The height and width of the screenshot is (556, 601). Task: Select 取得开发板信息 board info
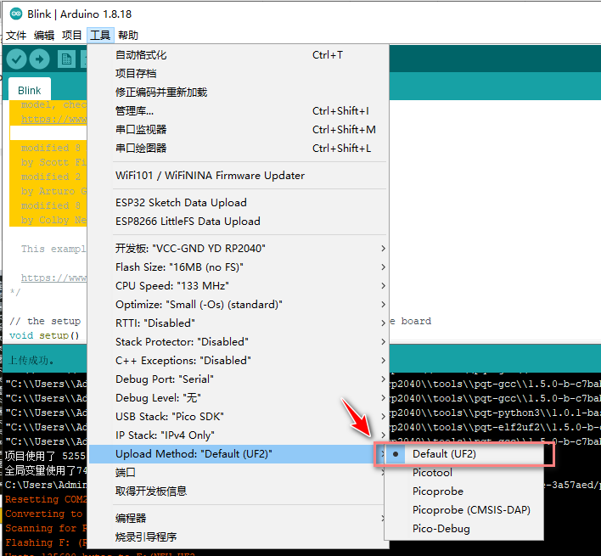pos(237,491)
